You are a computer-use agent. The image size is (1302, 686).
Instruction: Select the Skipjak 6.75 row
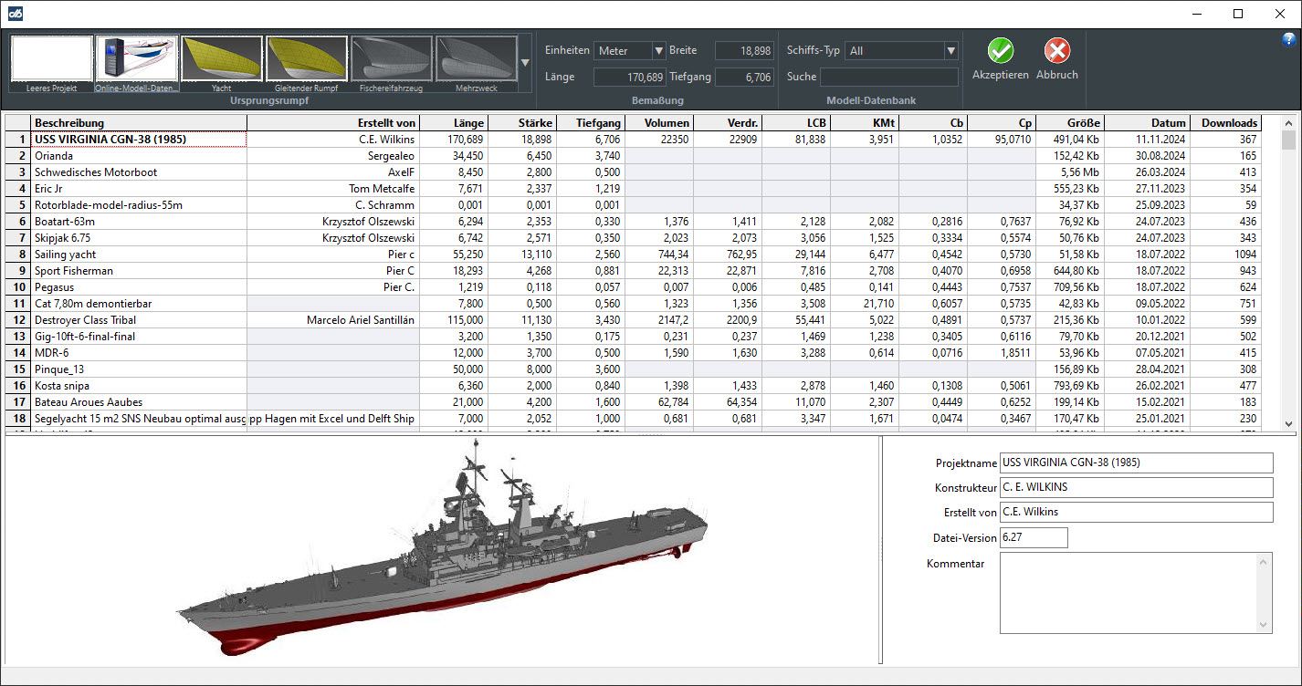633,238
